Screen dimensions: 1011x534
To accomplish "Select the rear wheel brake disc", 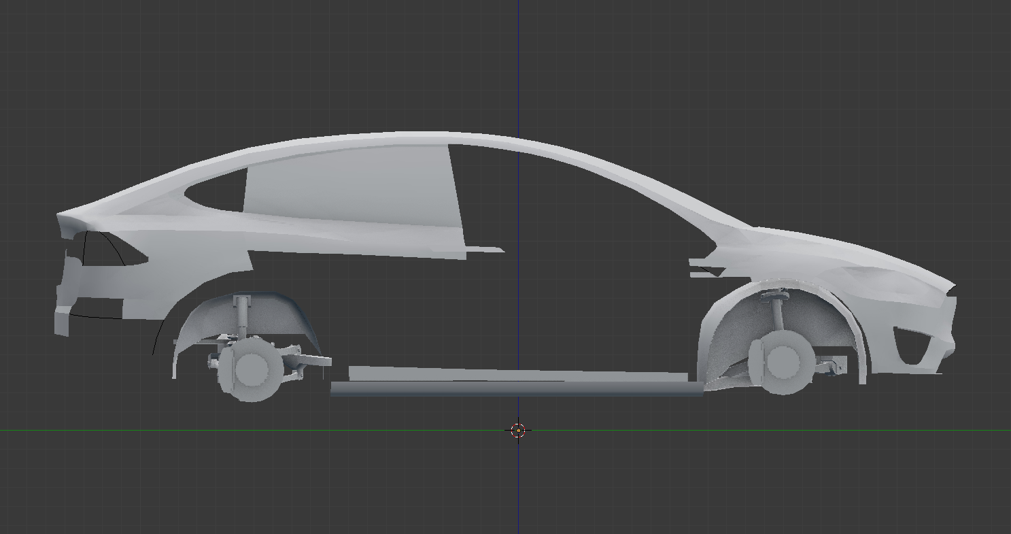I will click(x=251, y=370).
